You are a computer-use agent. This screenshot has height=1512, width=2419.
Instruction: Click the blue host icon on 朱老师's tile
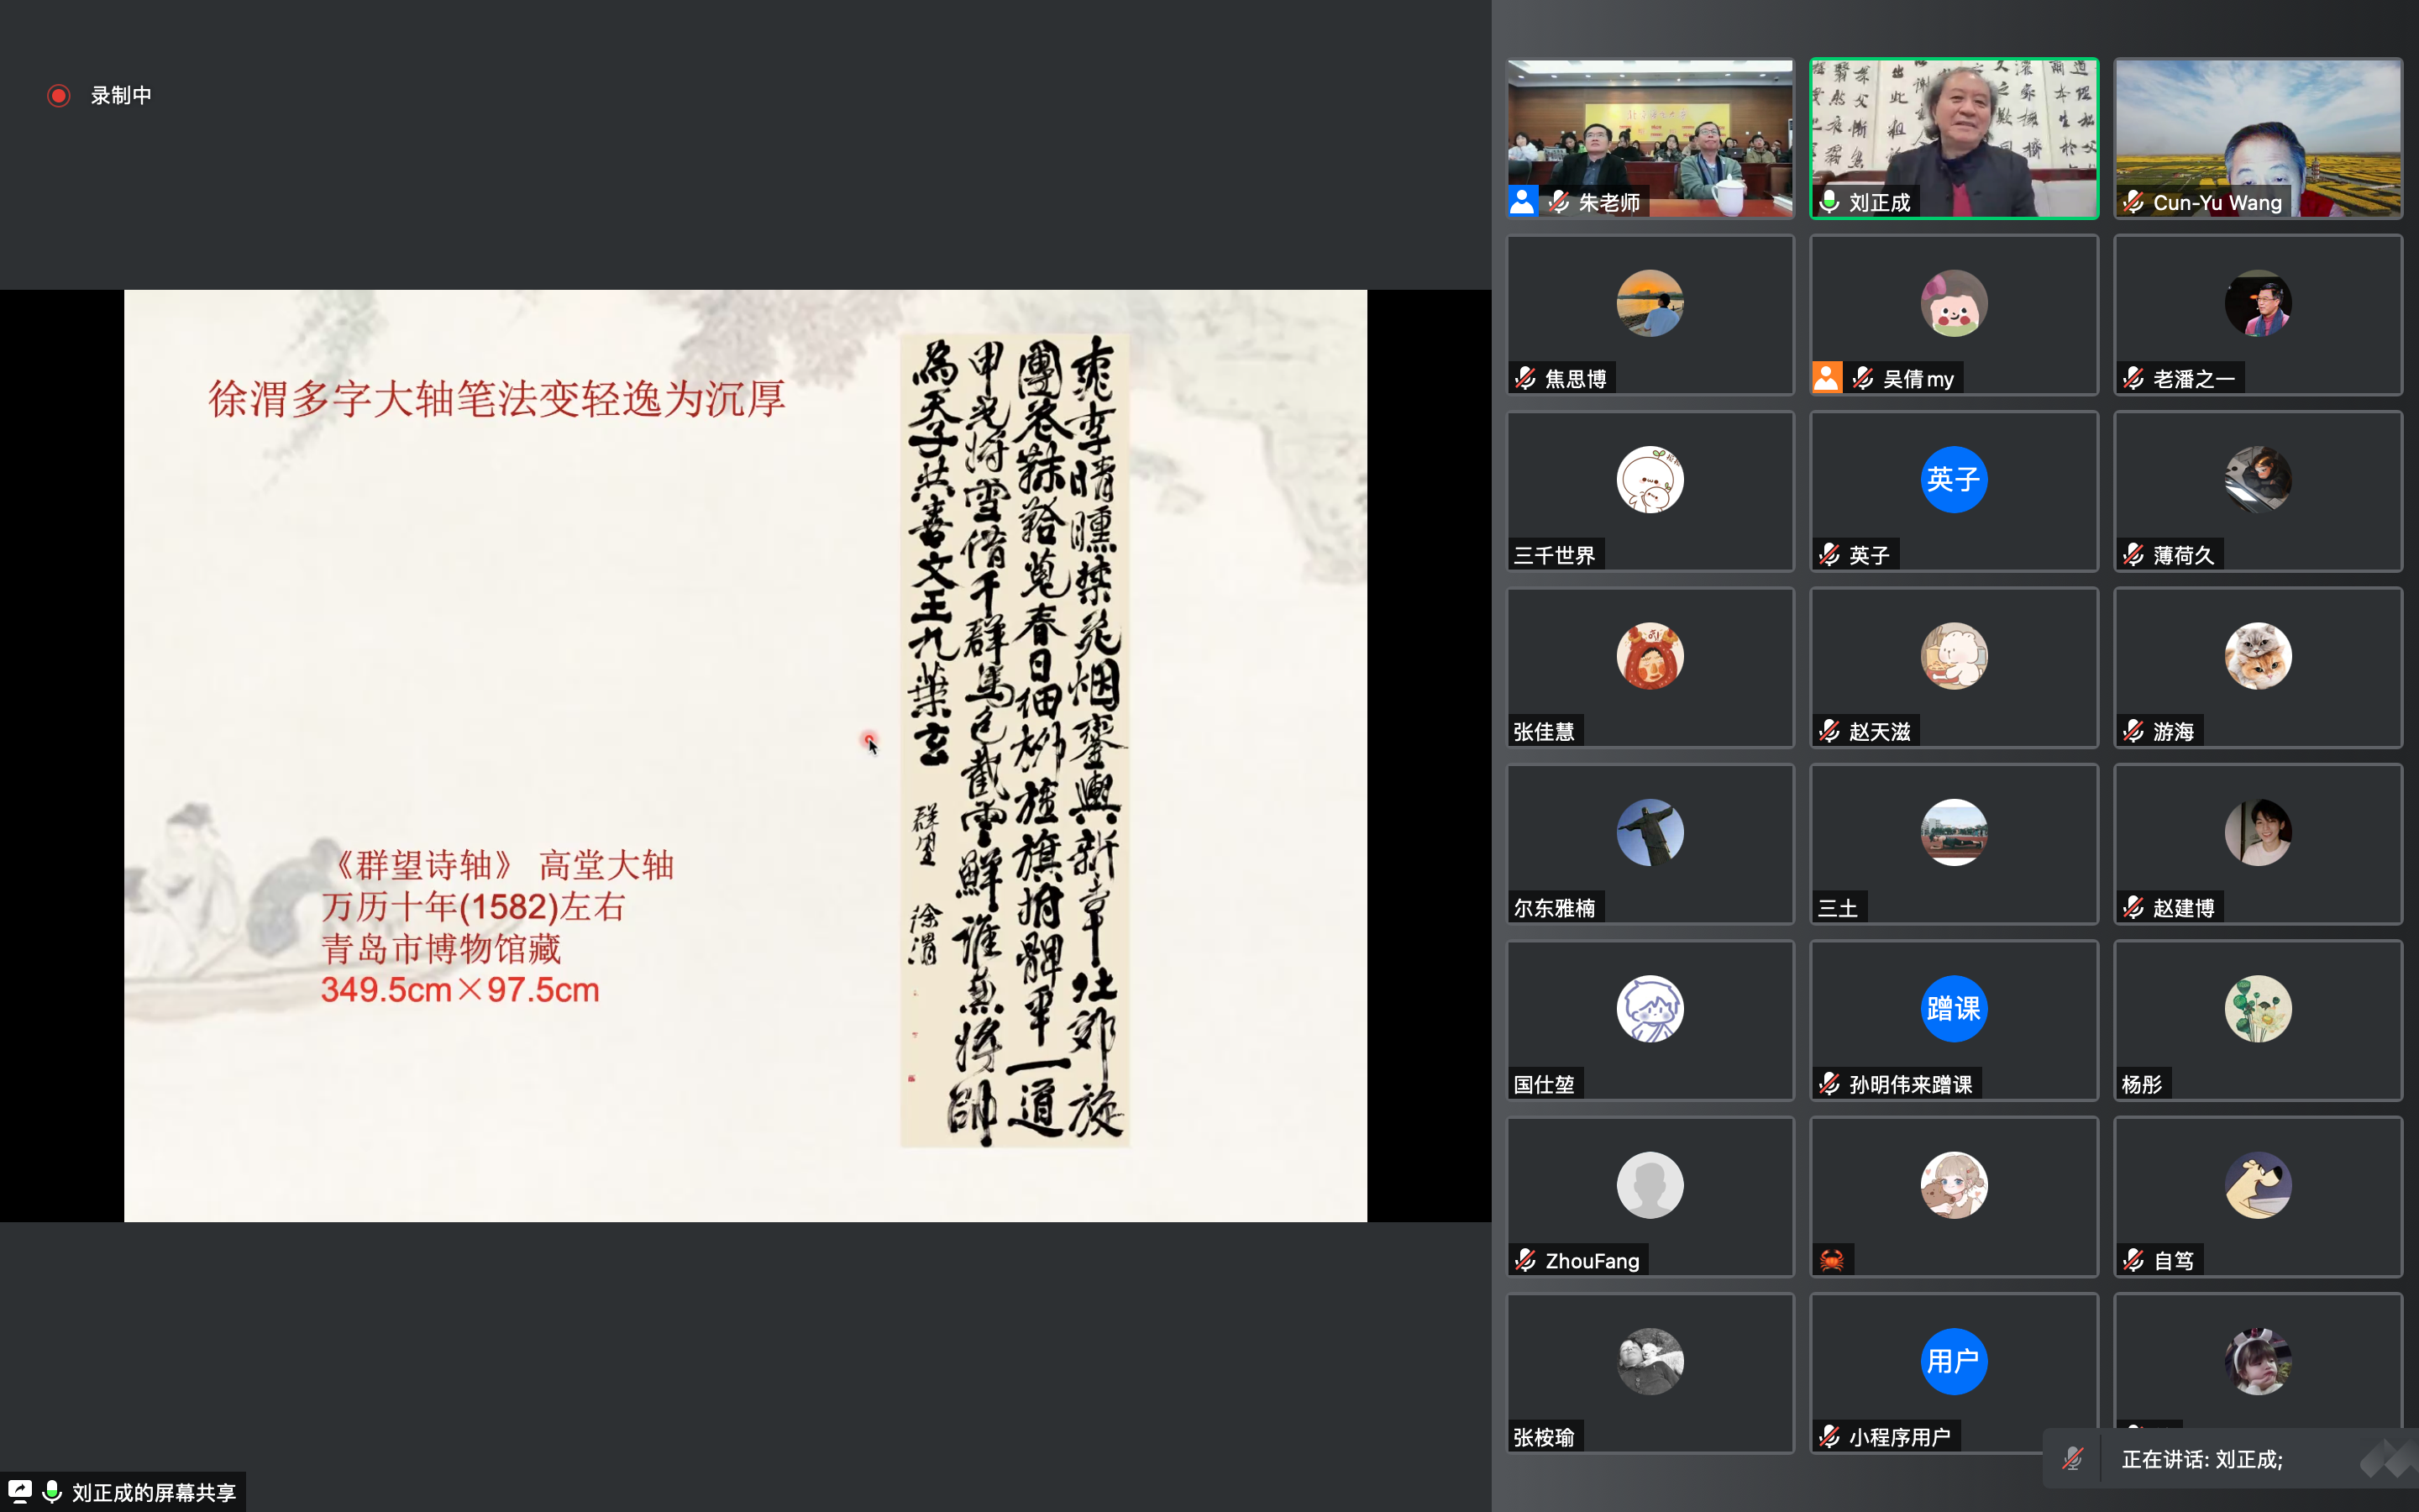pyautogui.click(x=1522, y=201)
